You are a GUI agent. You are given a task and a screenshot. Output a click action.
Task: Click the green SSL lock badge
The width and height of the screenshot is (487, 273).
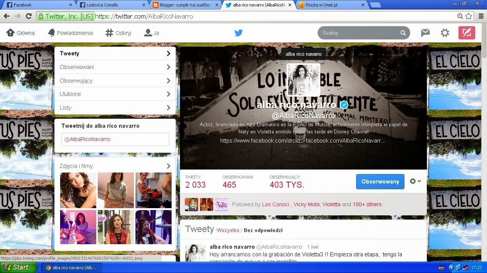[65, 16]
